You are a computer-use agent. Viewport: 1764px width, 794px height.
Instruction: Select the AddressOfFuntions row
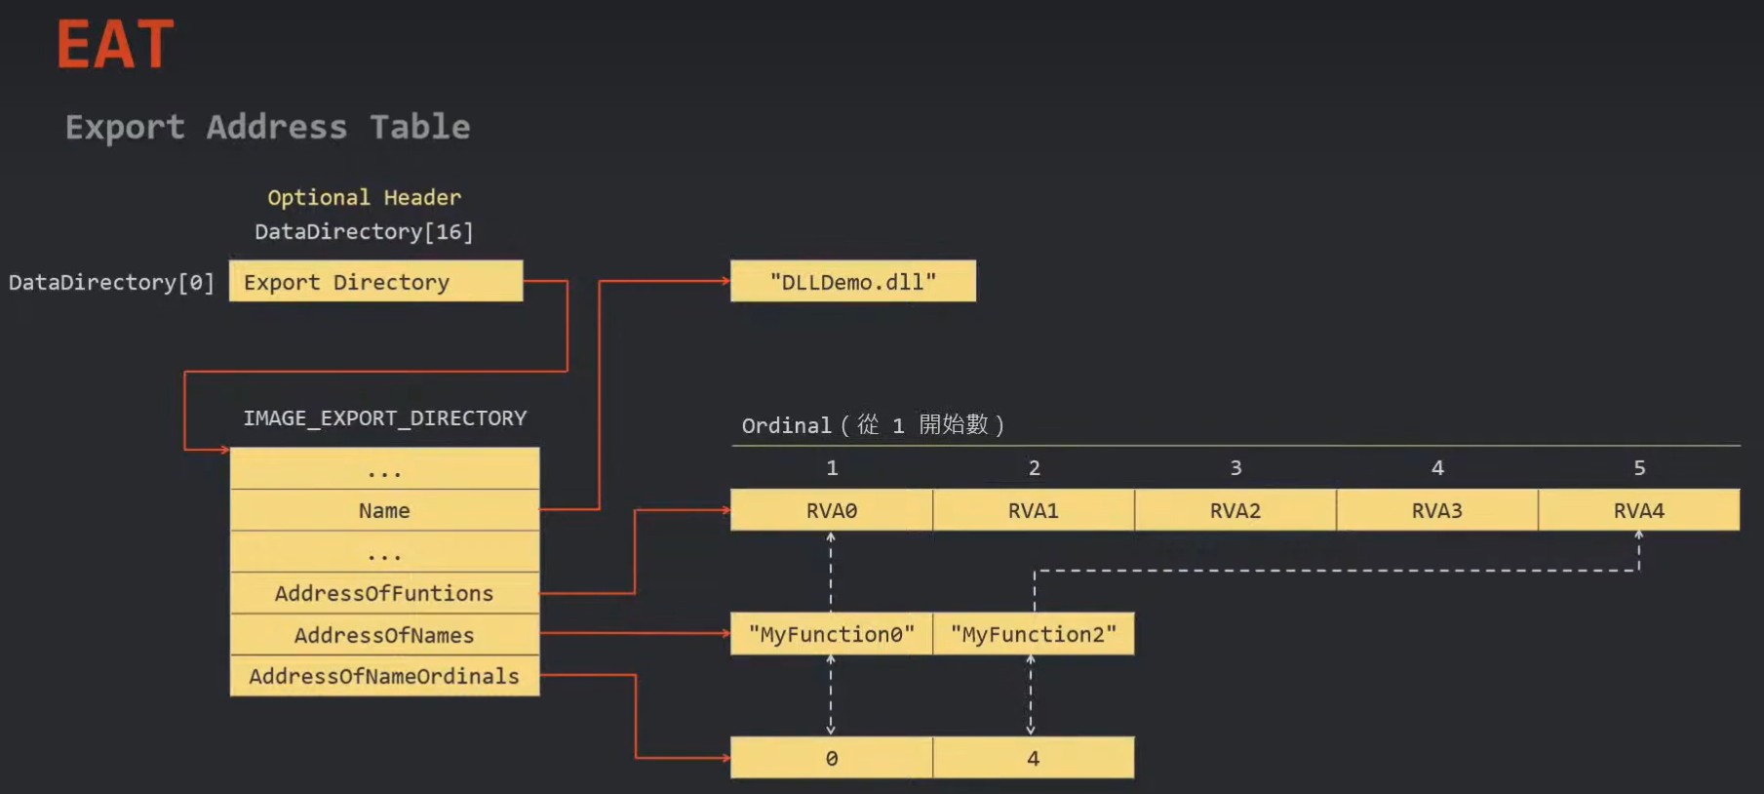click(384, 593)
